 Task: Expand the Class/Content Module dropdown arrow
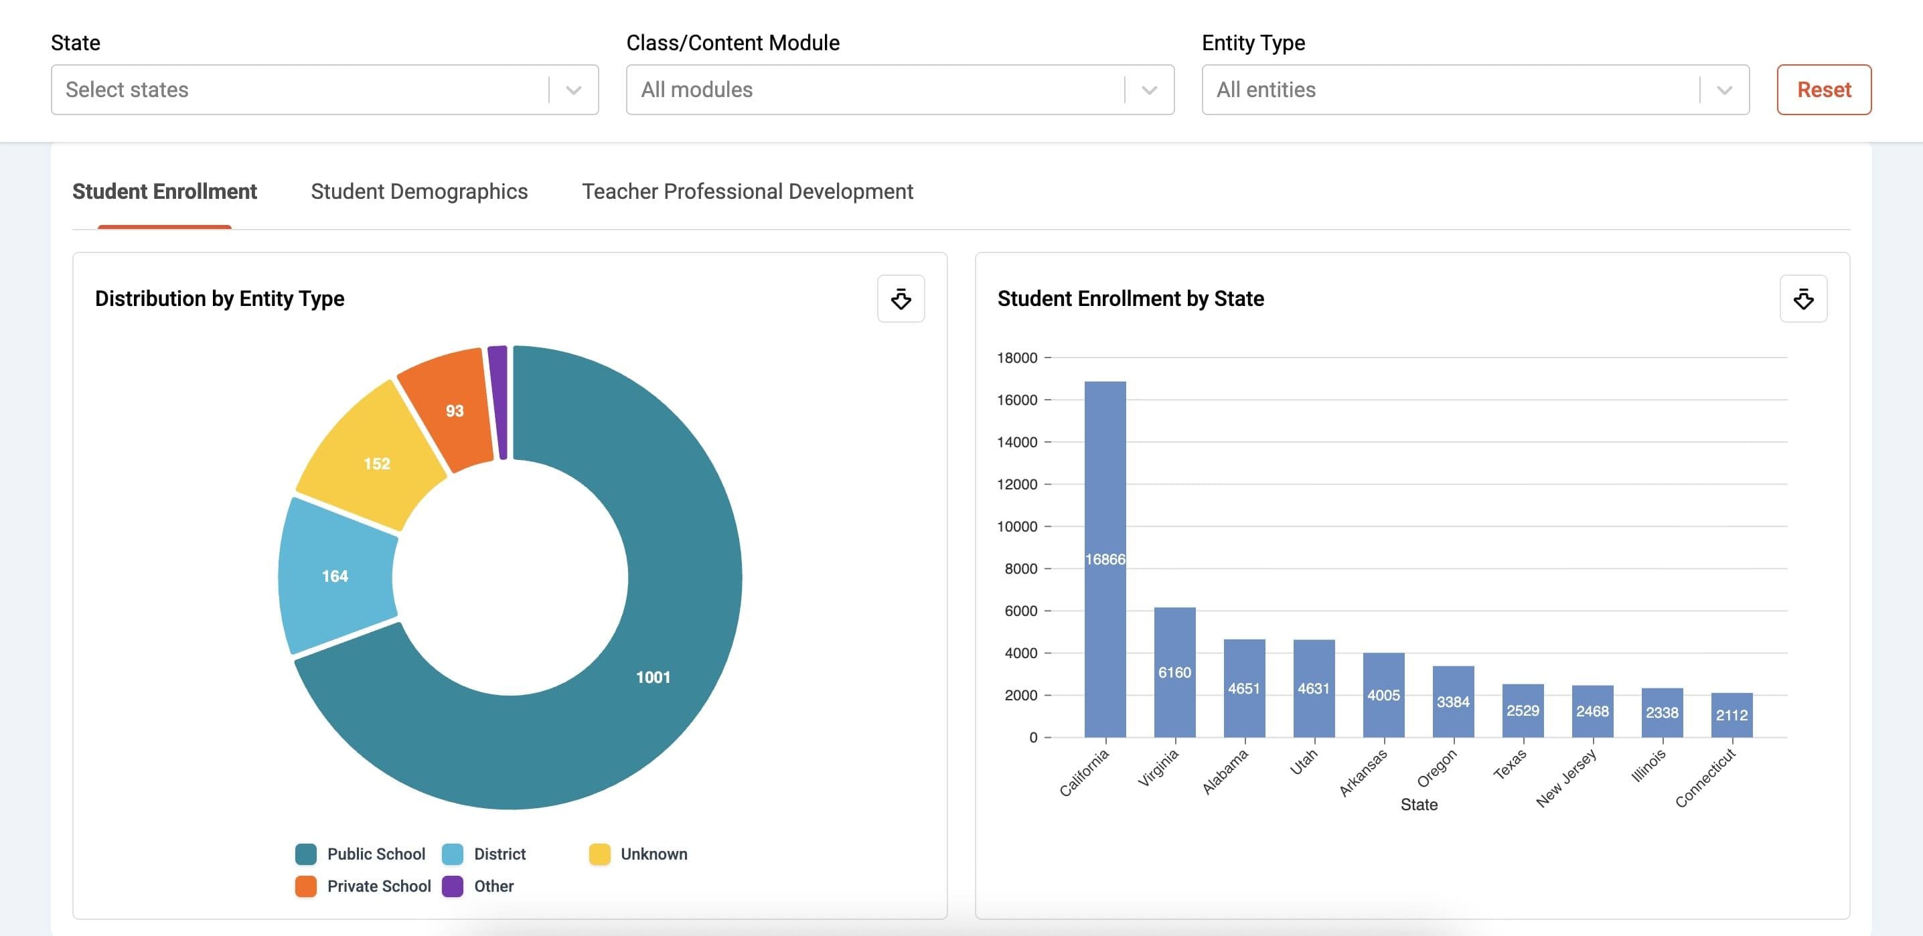(1149, 90)
